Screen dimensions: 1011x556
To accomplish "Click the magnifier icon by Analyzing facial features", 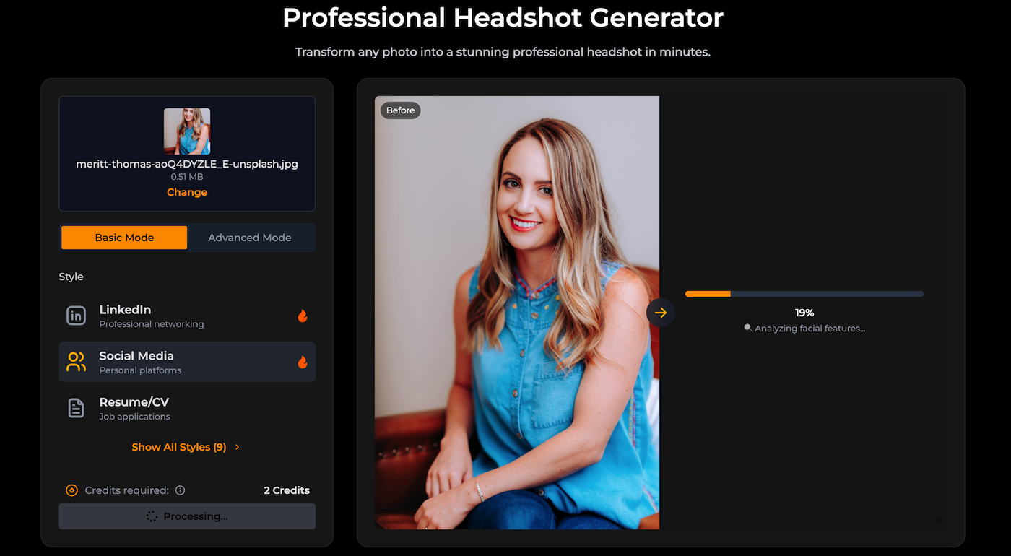I will pos(748,328).
